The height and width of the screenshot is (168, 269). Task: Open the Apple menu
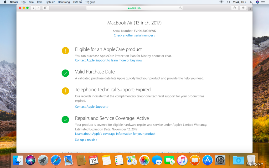[5, 2]
